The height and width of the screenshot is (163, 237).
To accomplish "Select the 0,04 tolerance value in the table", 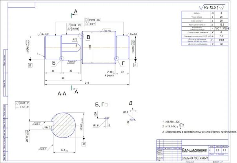I will [x=221, y=40].
